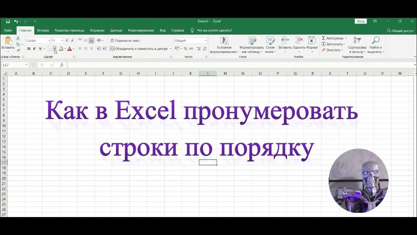Click the Decrease Font Size icon
The image size is (417, 235).
tap(72, 40)
